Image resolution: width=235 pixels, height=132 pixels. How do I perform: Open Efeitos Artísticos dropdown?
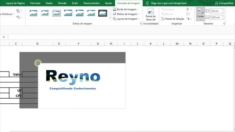point(7,14)
